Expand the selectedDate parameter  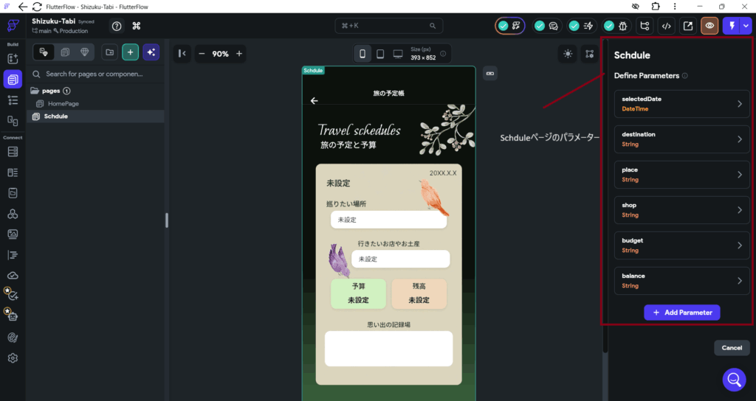click(x=681, y=104)
